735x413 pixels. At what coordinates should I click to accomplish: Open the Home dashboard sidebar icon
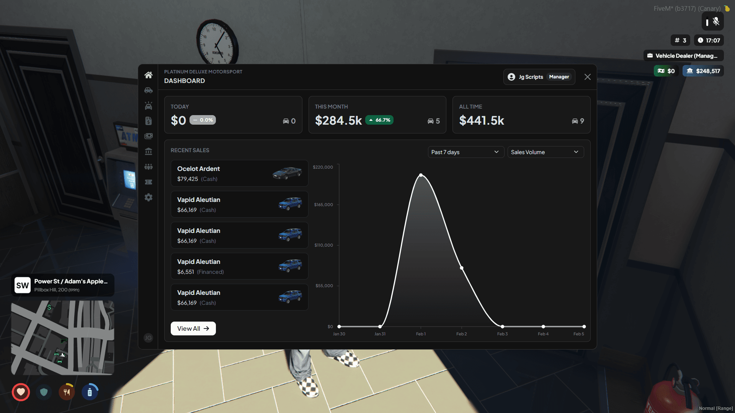[149, 75]
